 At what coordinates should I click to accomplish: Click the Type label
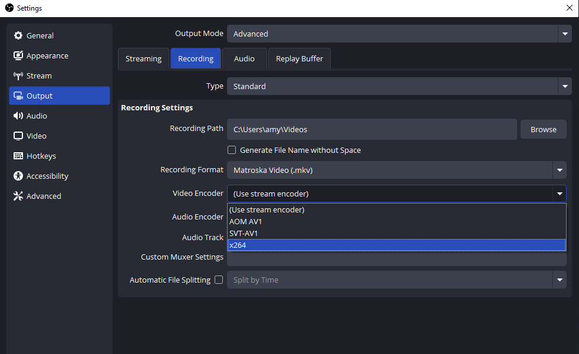215,86
